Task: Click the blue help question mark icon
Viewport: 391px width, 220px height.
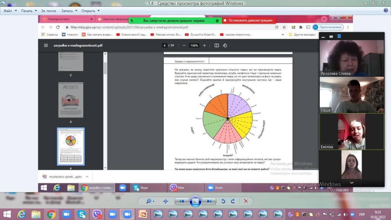Action: click(385, 11)
